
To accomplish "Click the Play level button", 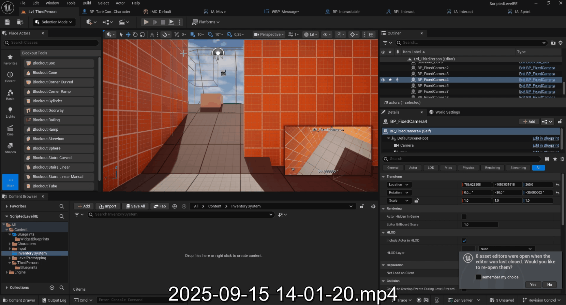I will [146, 22].
